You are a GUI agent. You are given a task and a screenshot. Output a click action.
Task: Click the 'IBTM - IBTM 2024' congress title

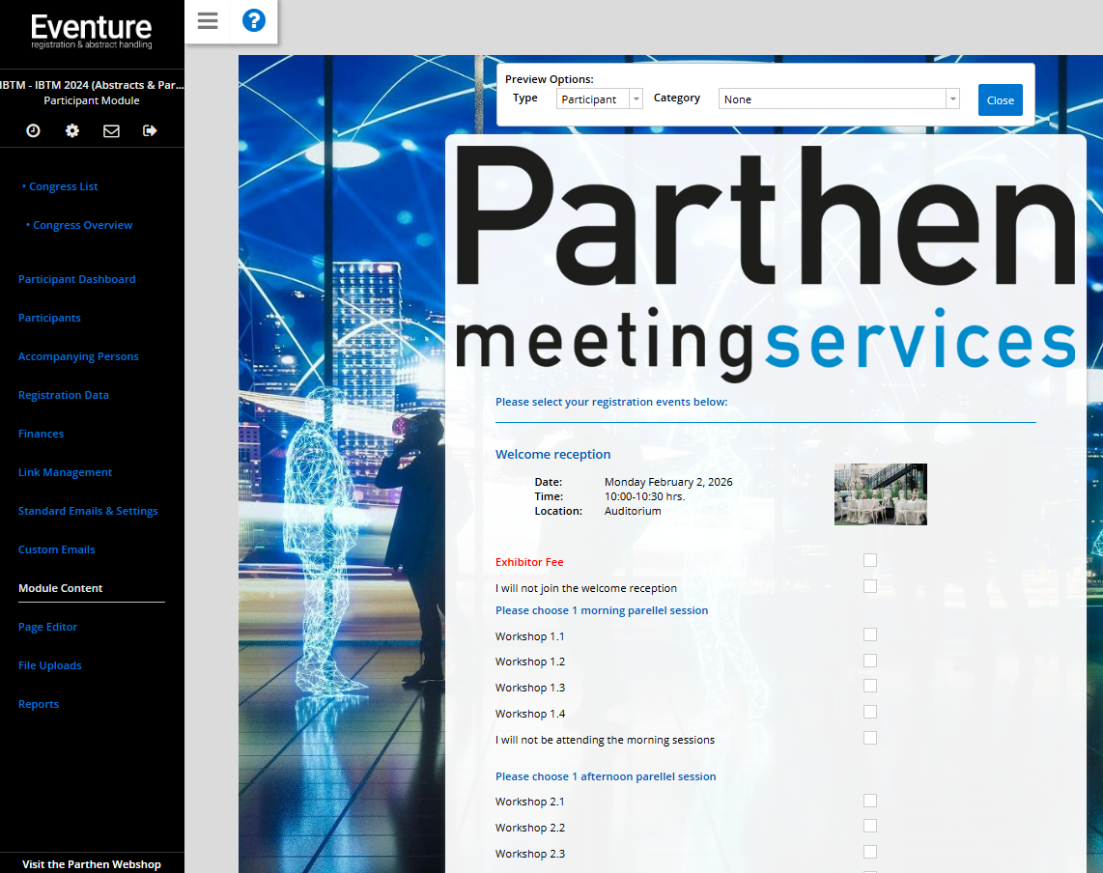[92, 85]
